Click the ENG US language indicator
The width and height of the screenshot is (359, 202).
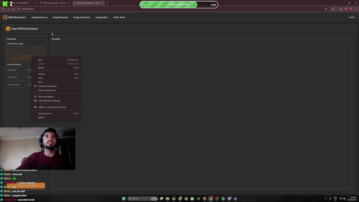[335, 199]
